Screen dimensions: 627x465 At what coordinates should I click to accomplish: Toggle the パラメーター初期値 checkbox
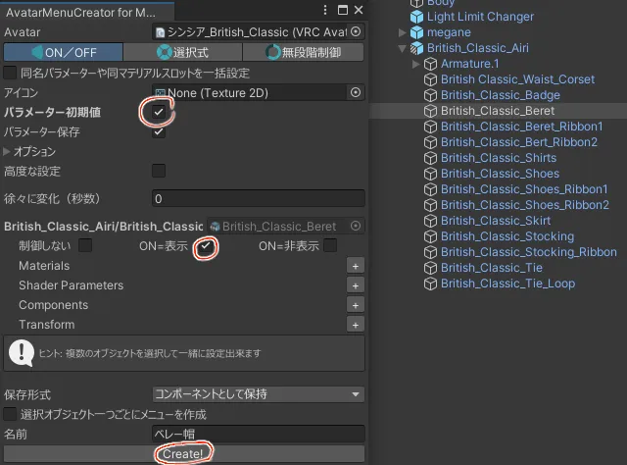point(159,113)
